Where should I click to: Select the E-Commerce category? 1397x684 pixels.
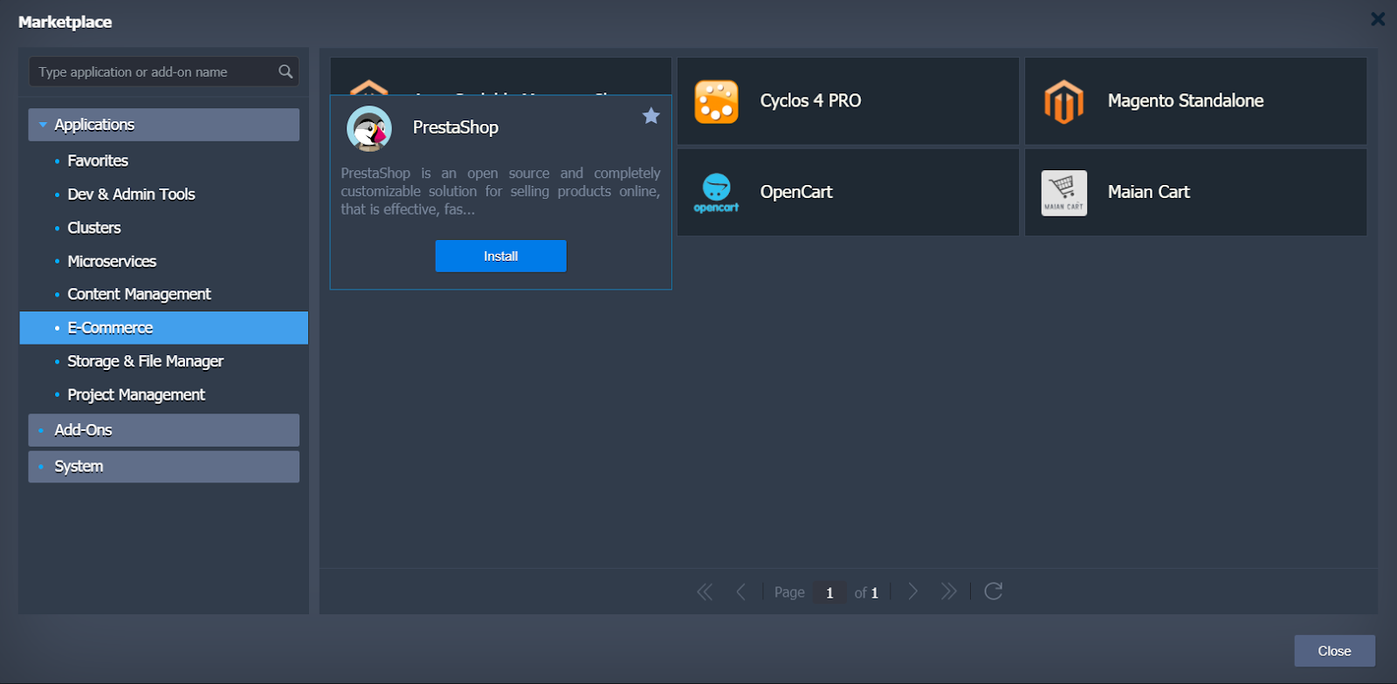[x=163, y=328]
